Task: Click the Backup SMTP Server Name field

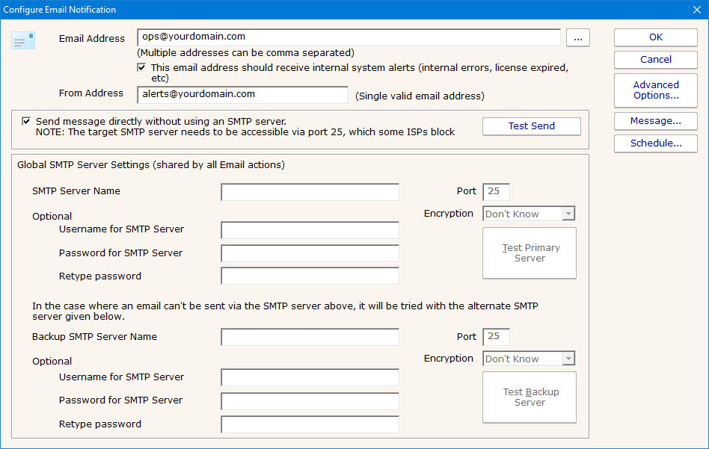Action: pyautogui.click(x=310, y=336)
